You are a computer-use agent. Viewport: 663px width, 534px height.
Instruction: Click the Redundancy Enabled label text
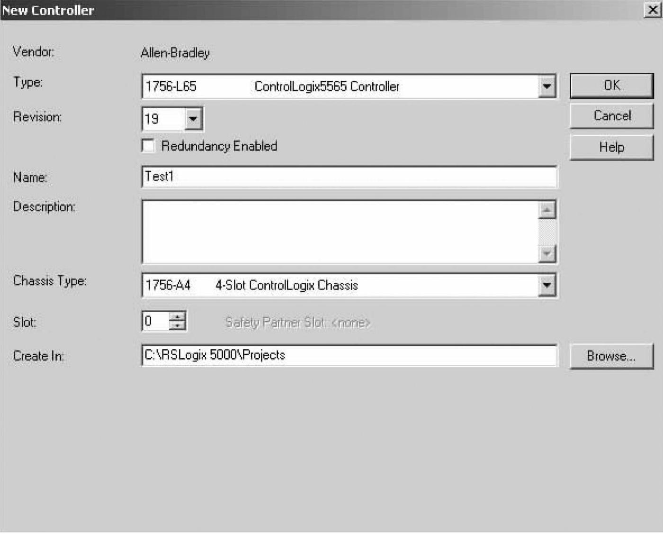(x=219, y=146)
